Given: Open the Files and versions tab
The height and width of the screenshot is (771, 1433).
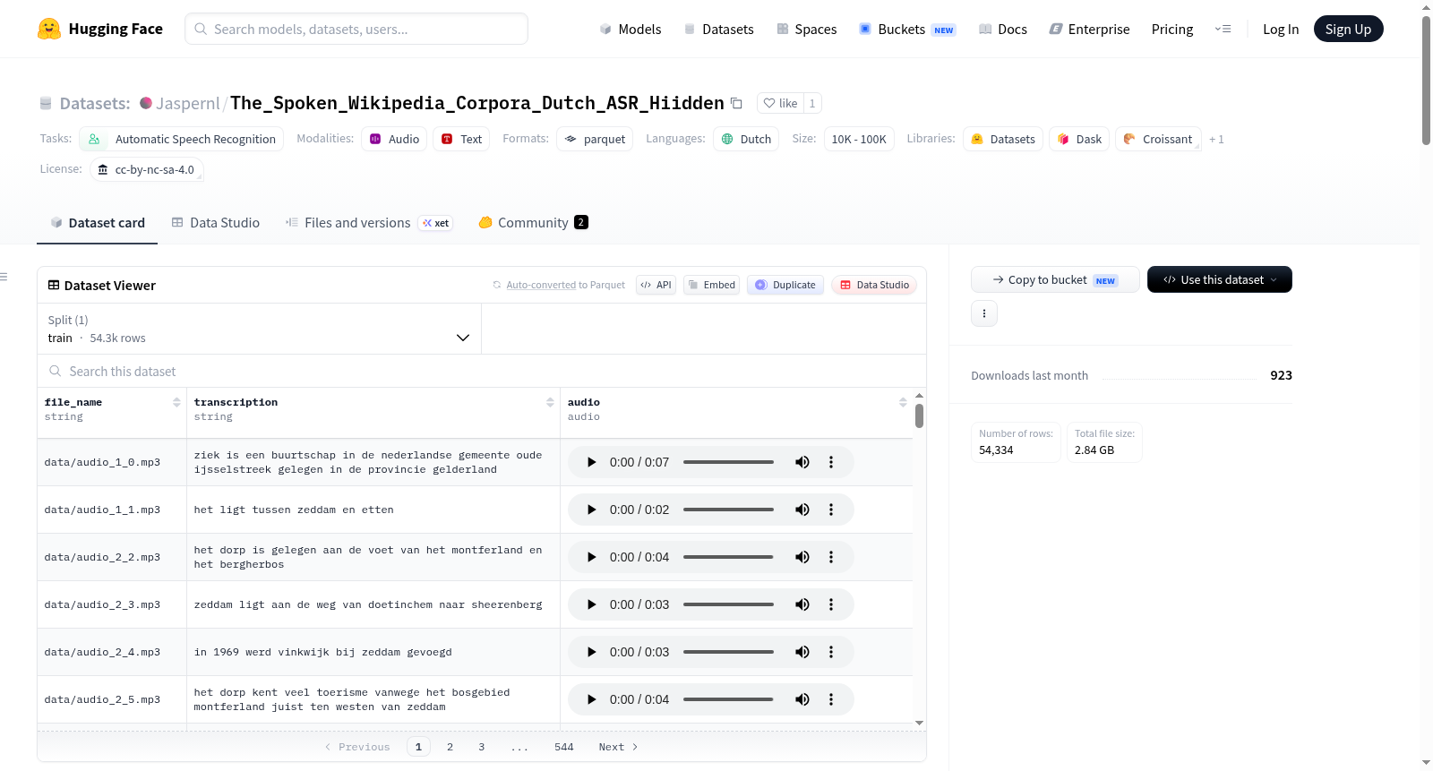Looking at the screenshot, I should coord(369,222).
